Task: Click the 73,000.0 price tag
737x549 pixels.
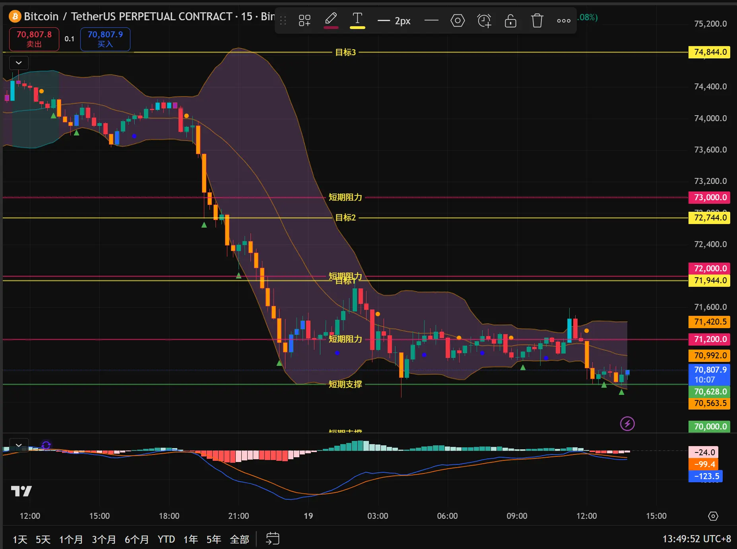Action: click(x=709, y=197)
